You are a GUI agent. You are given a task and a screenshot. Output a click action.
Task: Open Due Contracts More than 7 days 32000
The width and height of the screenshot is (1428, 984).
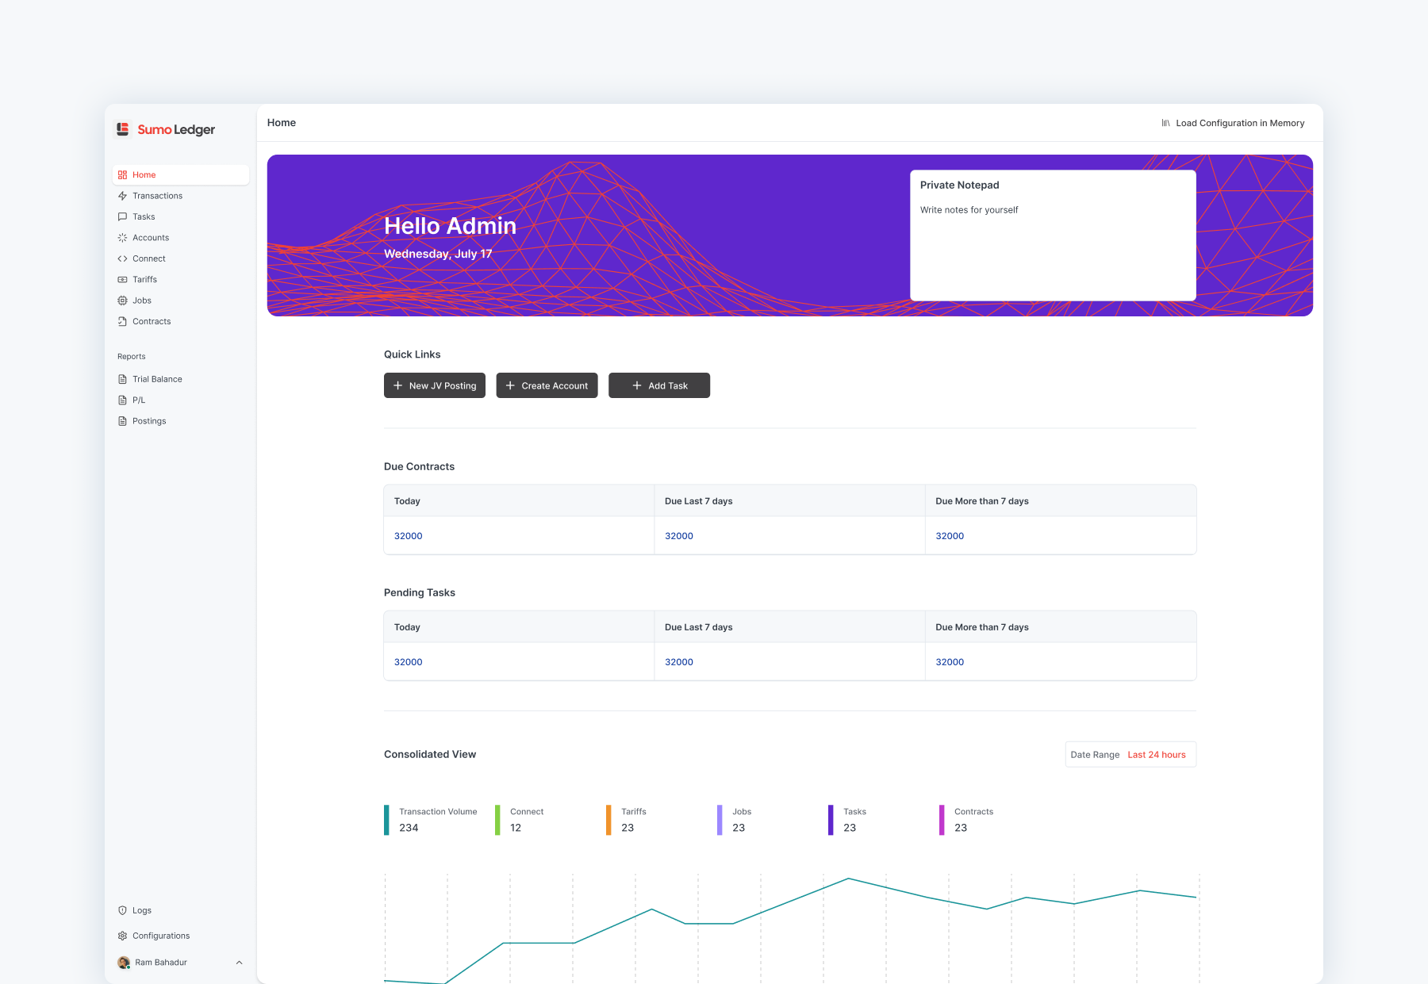[950, 536]
